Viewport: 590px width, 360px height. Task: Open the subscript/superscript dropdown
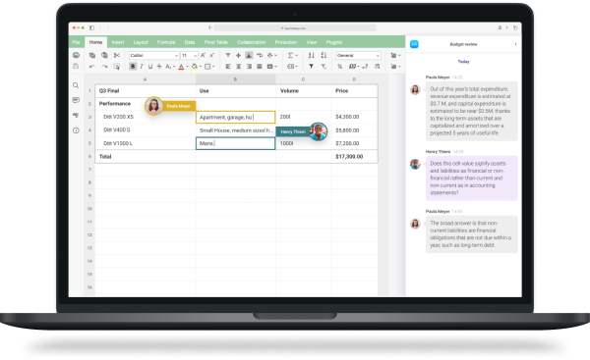coord(170,67)
